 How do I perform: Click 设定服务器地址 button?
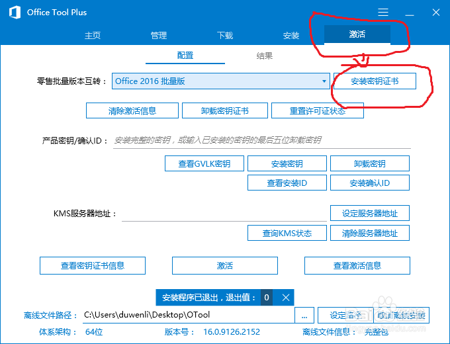370,213
